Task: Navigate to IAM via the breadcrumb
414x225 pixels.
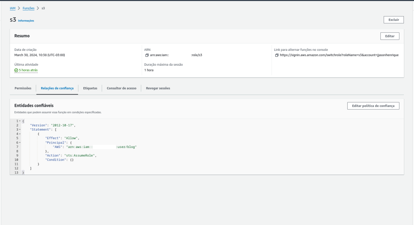Action: [x=13, y=8]
